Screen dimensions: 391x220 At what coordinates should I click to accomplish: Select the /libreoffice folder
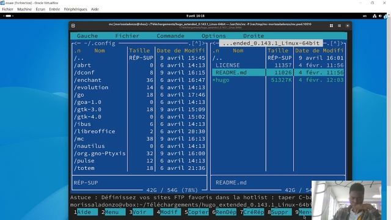tap(139, 131)
